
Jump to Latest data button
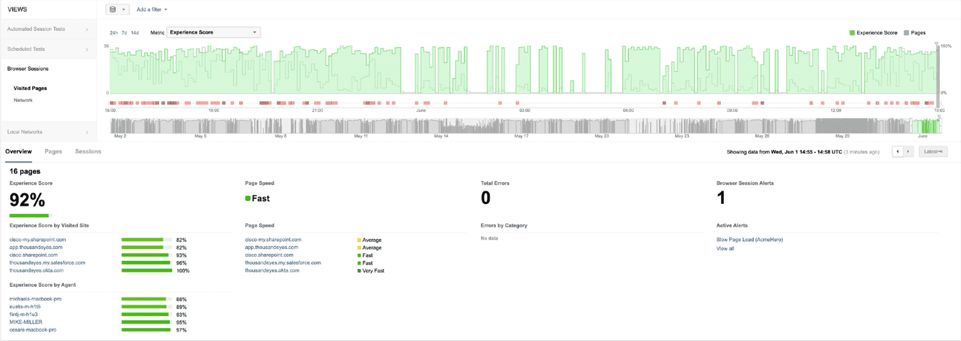click(x=933, y=151)
